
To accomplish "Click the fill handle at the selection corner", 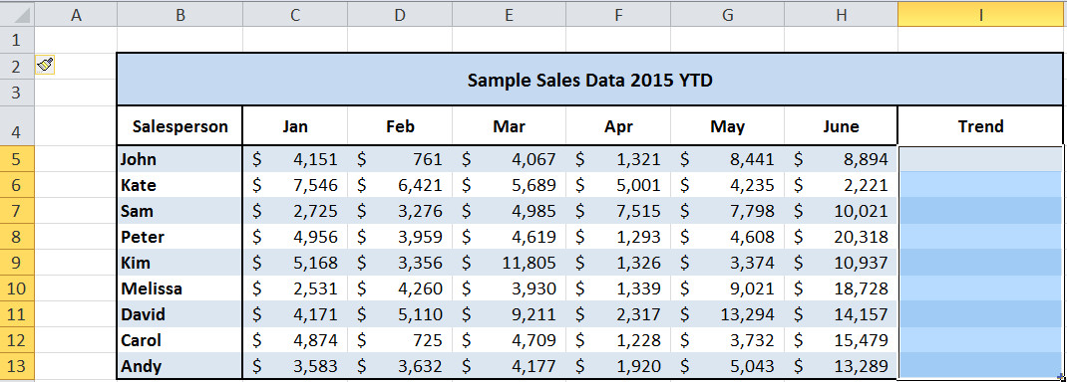I will 1062,377.
